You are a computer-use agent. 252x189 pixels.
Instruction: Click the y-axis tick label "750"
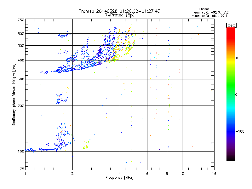[x=21, y=20]
